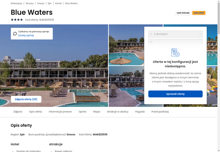Select the Pogoda tab
The image size is (220, 152).
click(140, 112)
